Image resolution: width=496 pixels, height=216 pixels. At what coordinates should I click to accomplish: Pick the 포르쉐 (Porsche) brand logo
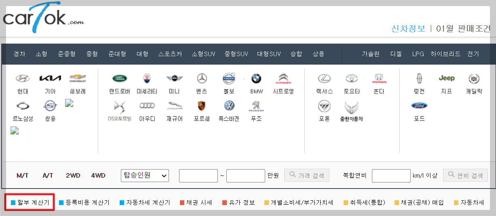(x=202, y=106)
